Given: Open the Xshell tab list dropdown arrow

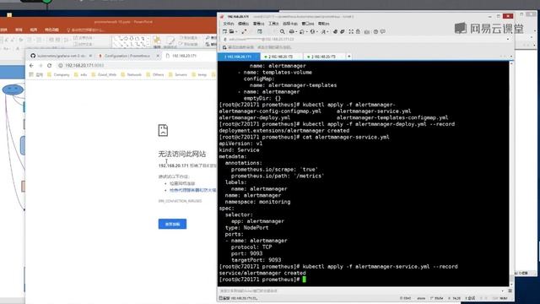Looking at the screenshot, I should [x=511, y=57].
